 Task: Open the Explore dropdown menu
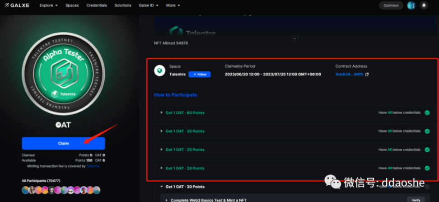(x=48, y=5)
